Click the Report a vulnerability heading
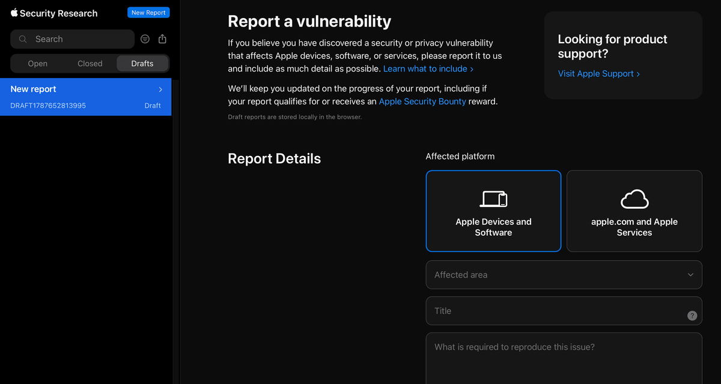The width and height of the screenshot is (721, 384). [x=309, y=21]
